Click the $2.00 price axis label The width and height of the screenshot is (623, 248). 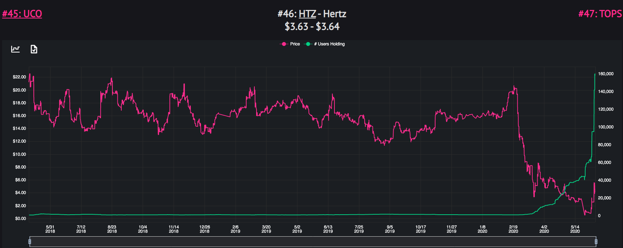20,206
